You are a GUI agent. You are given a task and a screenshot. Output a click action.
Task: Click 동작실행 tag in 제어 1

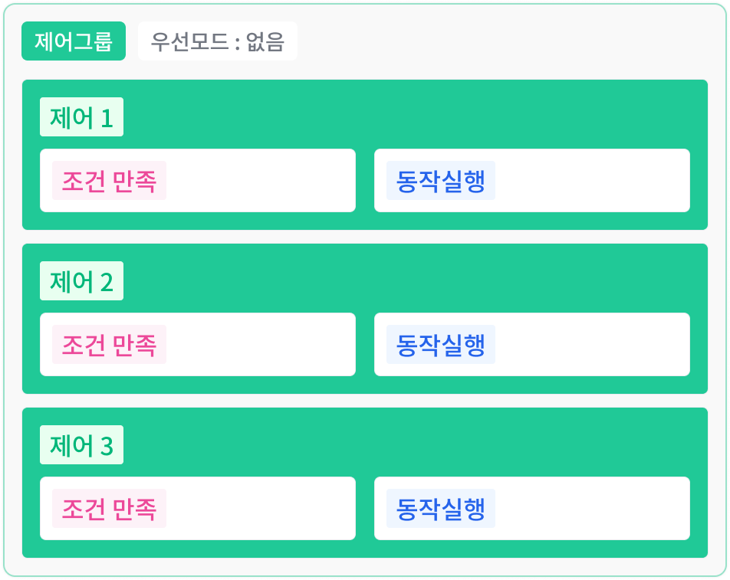(x=441, y=181)
